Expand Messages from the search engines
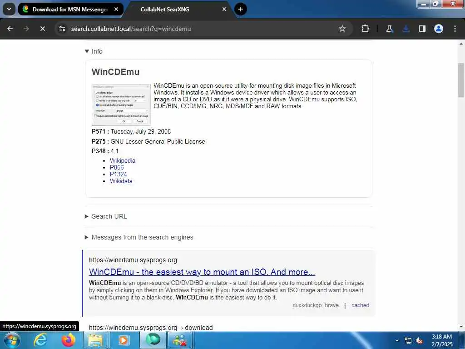Screen dimensions: 465x349 (x=139, y=237)
